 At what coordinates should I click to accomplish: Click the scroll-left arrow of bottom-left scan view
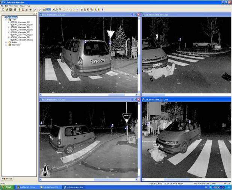(41, 179)
